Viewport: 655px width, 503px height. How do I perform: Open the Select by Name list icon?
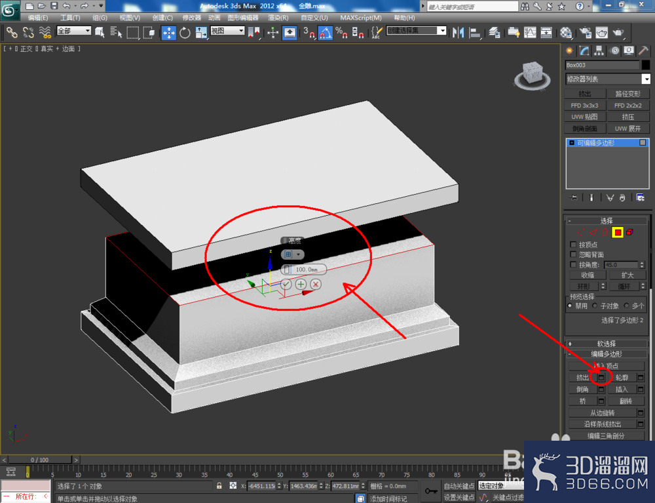[x=116, y=32]
